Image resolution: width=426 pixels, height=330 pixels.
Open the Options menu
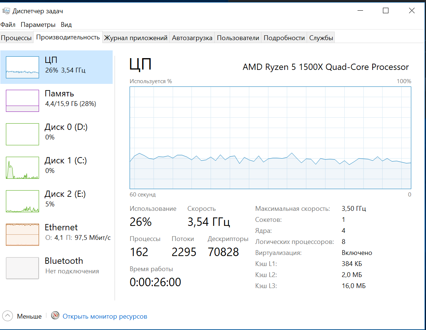(38, 25)
